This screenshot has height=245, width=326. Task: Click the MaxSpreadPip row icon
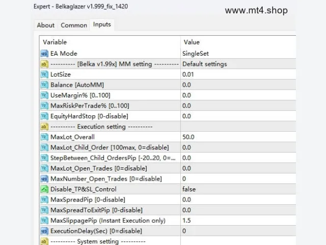click(44, 200)
